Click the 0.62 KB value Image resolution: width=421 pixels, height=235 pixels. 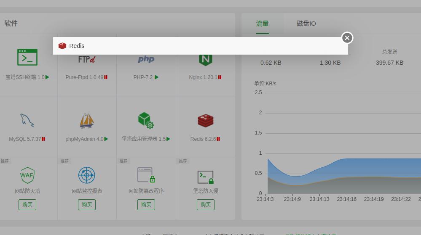[271, 63]
